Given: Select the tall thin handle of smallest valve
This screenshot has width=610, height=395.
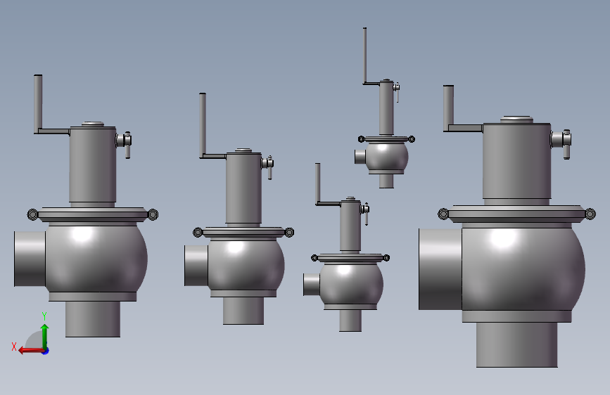Looking at the screenshot, I should 365,56.
